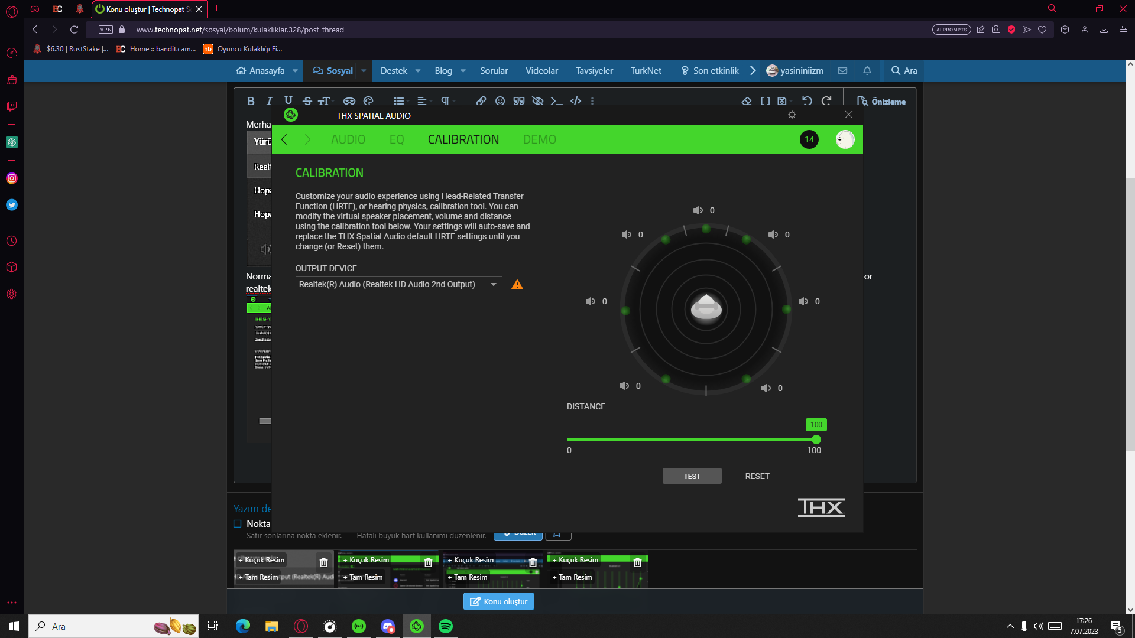Viewport: 1135px width, 638px height.
Task: Expand the Destek menu dropdown
Action: click(418, 71)
